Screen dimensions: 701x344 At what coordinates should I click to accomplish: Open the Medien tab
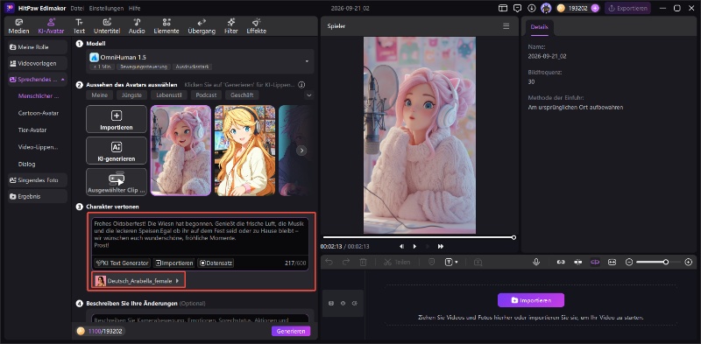[18, 26]
